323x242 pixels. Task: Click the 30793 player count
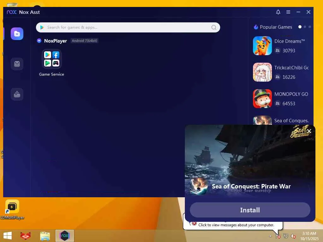[x=289, y=51]
